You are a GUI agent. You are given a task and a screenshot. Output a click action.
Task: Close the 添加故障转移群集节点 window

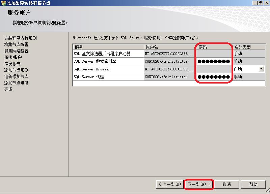tap(266, 3)
